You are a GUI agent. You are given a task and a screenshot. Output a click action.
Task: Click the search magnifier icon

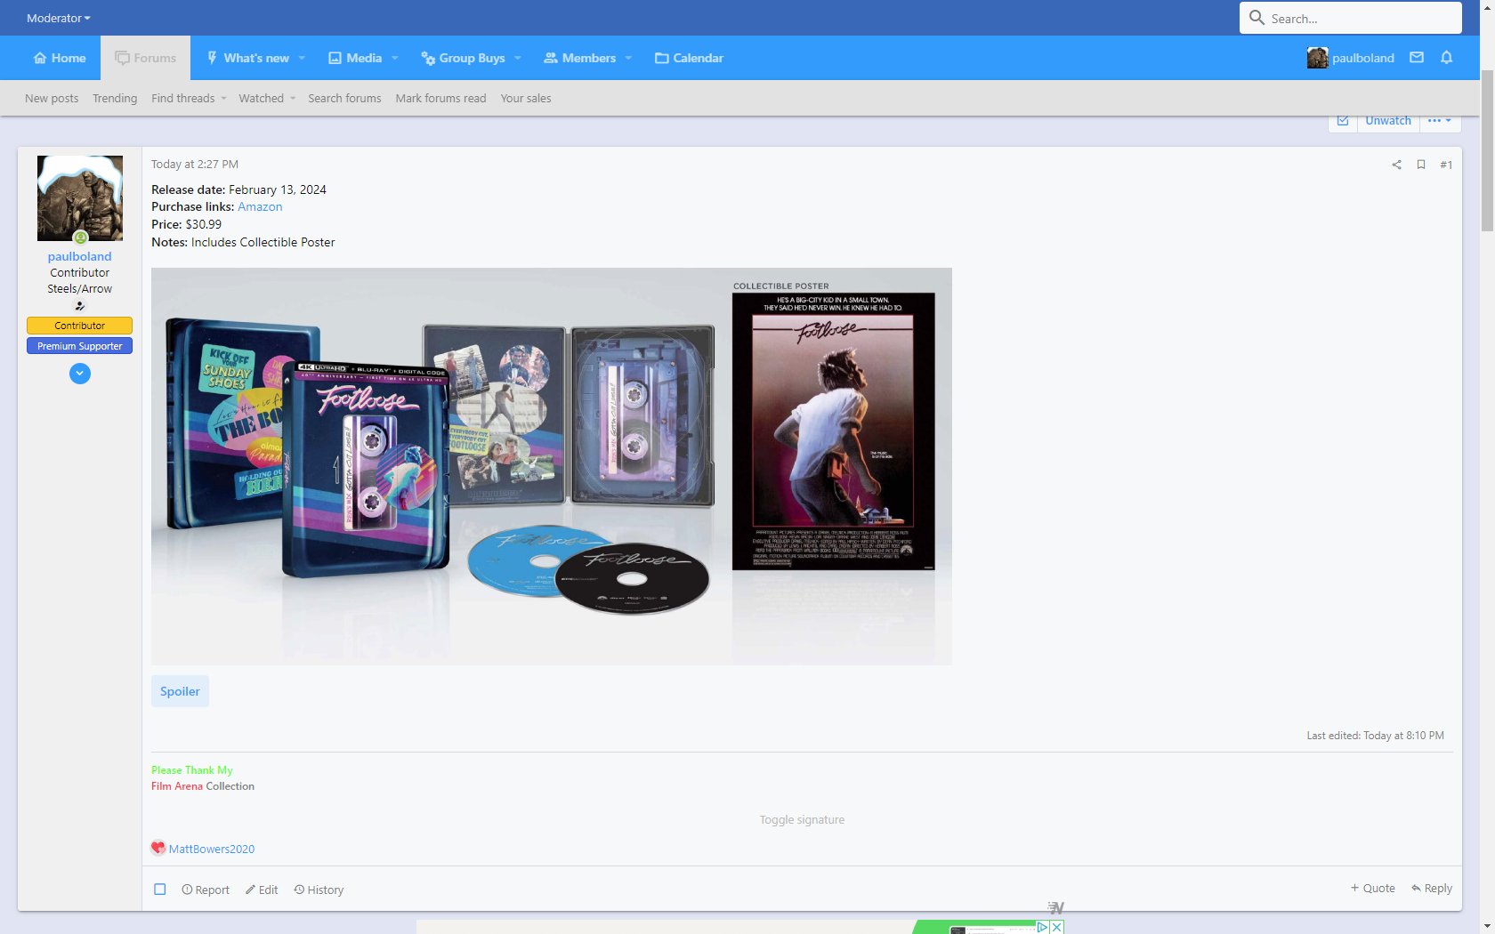(1257, 18)
